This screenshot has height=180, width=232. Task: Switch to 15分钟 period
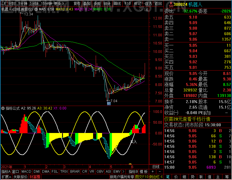click(46, 3)
